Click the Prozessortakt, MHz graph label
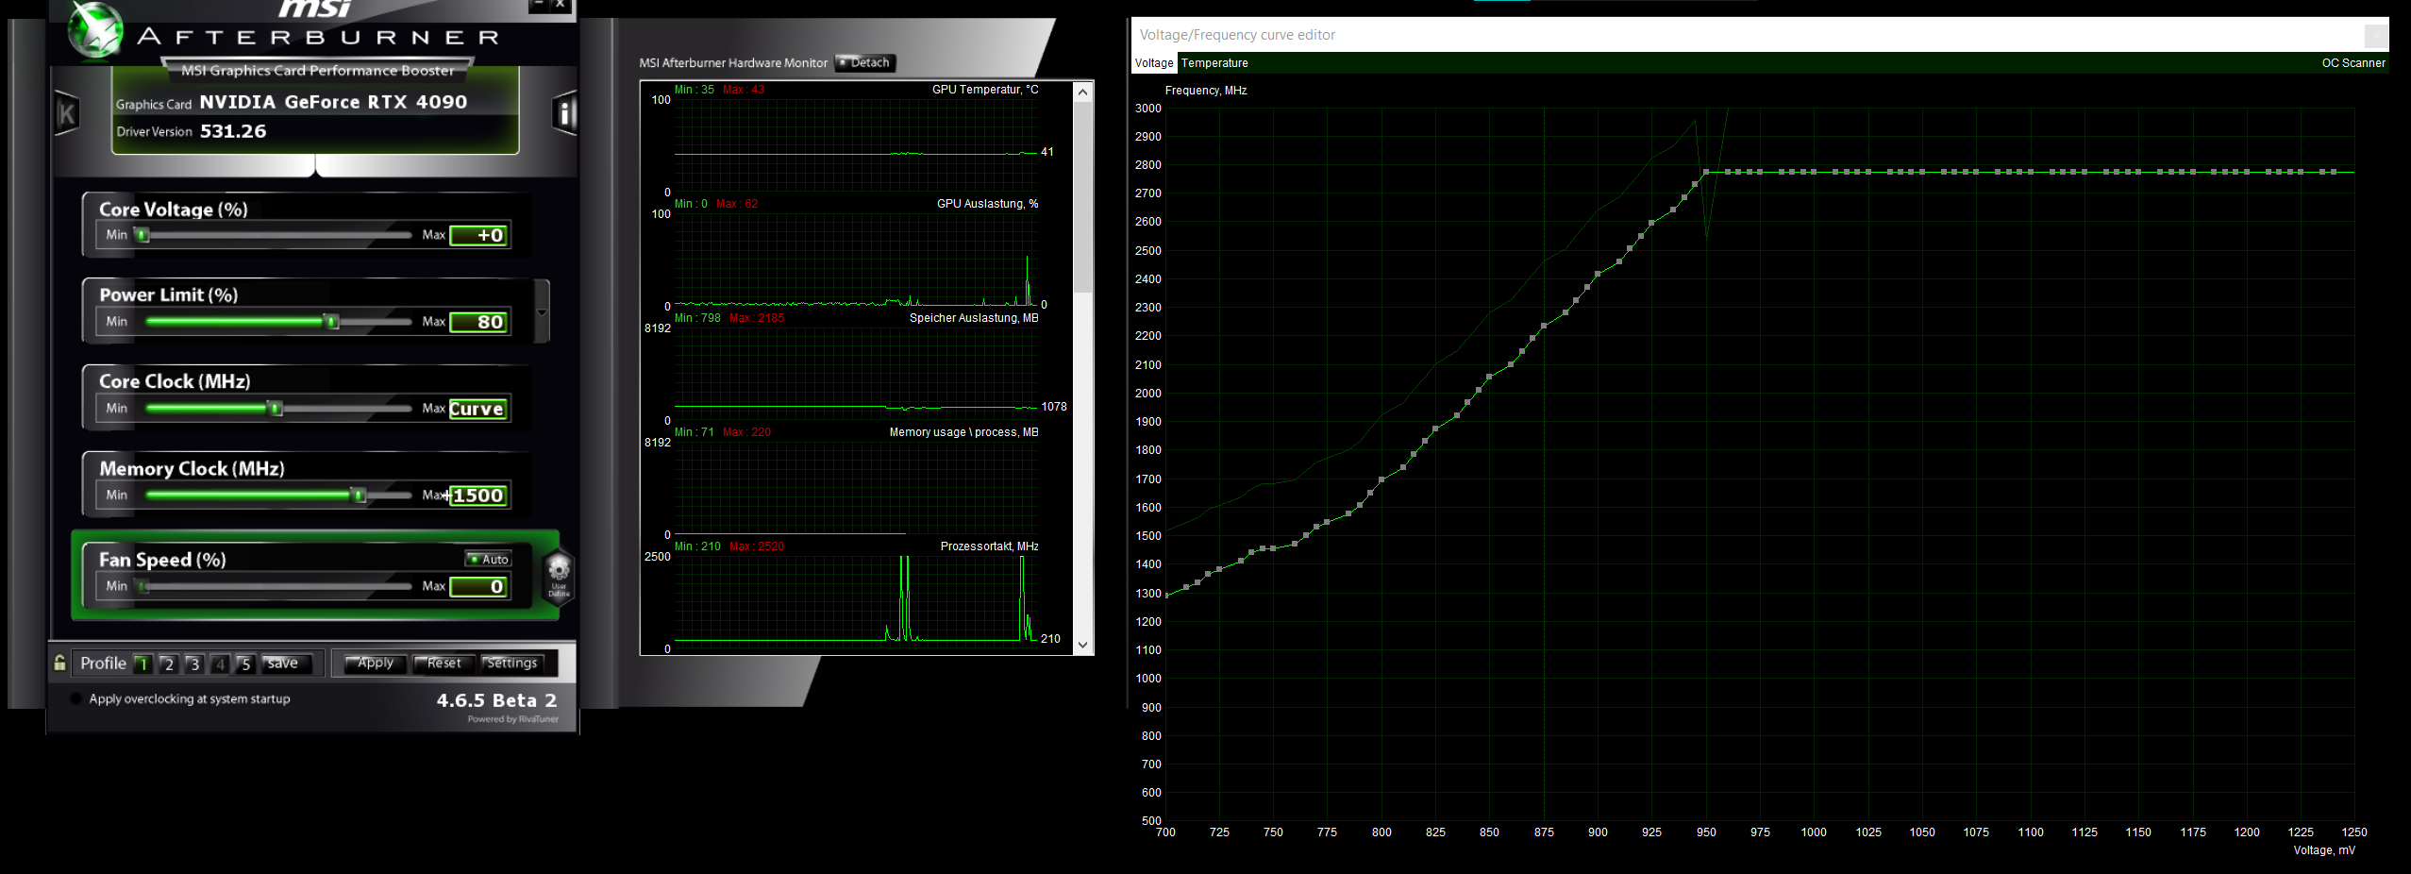The image size is (2411, 874). [989, 546]
